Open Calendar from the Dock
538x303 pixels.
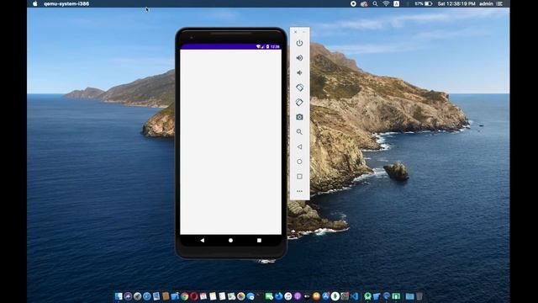point(203,296)
